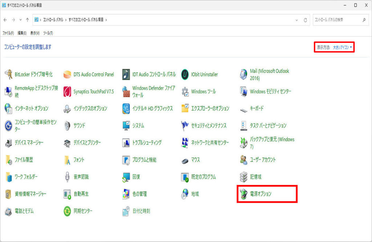Image resolution: width=372 pixels, height=242 pixels.
Task: Click the プログラムと機能 link
Action: tap(144, 160)
